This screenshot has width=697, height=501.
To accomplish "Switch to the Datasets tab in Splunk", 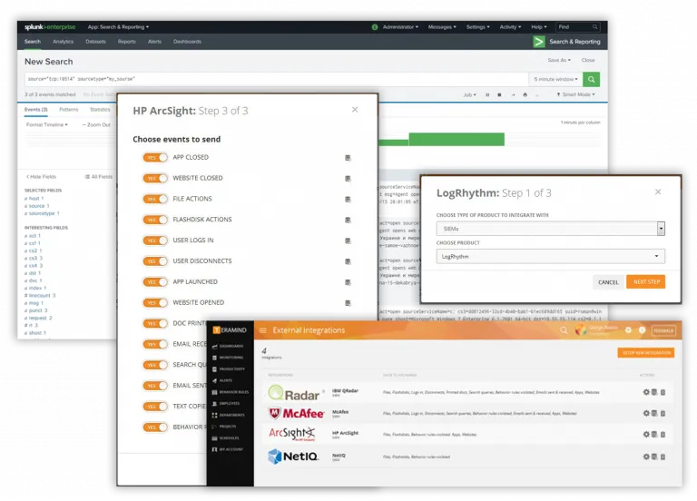I will coord(95,42).
